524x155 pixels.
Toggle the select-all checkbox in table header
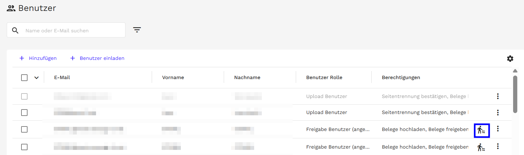tap(24, 77)
